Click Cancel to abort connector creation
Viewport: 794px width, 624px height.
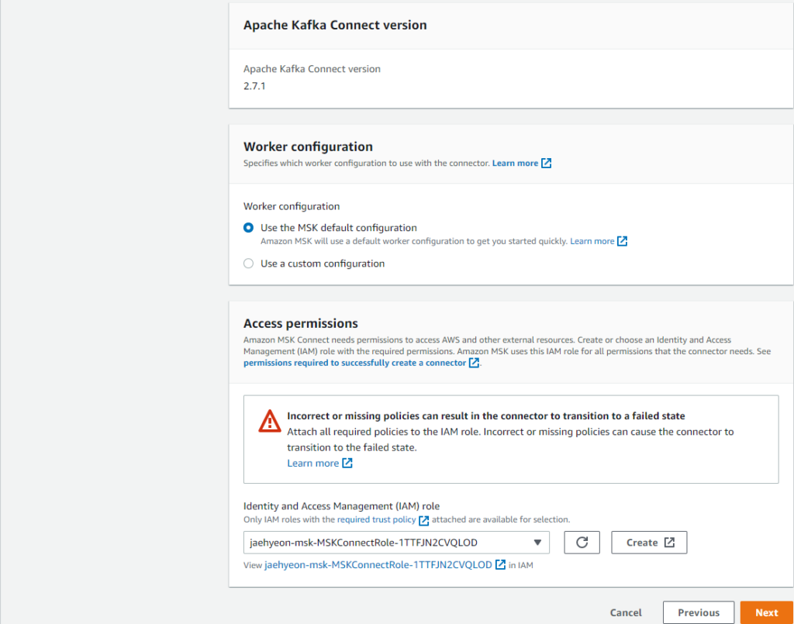pyautogui.click(x=625, y=612)
